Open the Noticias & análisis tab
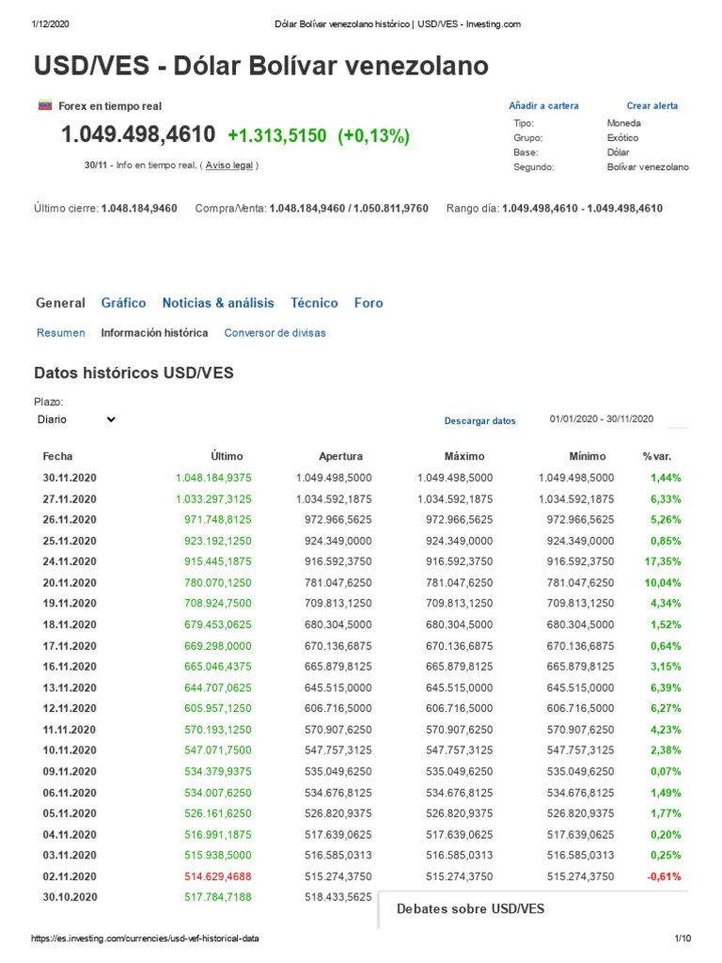This screenshot has height=963, width=722. pos(218,303)
